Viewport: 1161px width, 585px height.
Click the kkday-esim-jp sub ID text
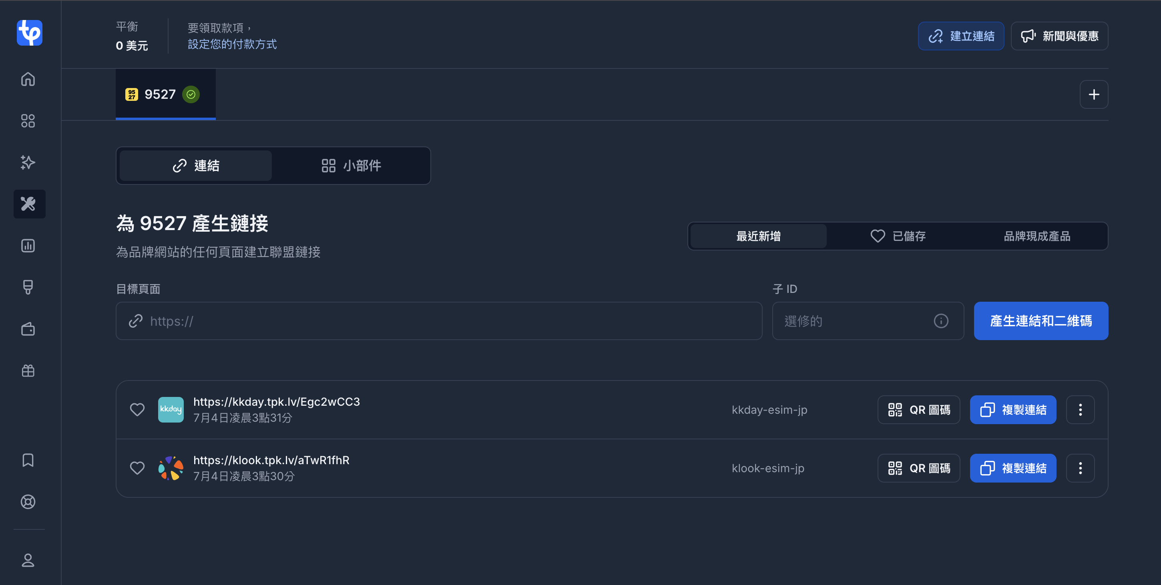click(769, 410)
